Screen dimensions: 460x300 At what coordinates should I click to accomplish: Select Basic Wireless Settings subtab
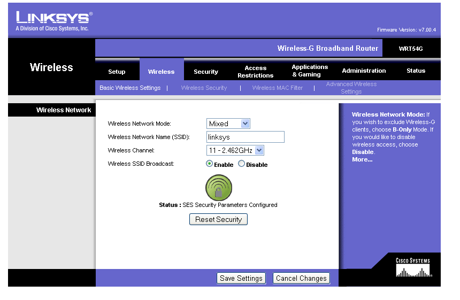(x=130, y=88)
